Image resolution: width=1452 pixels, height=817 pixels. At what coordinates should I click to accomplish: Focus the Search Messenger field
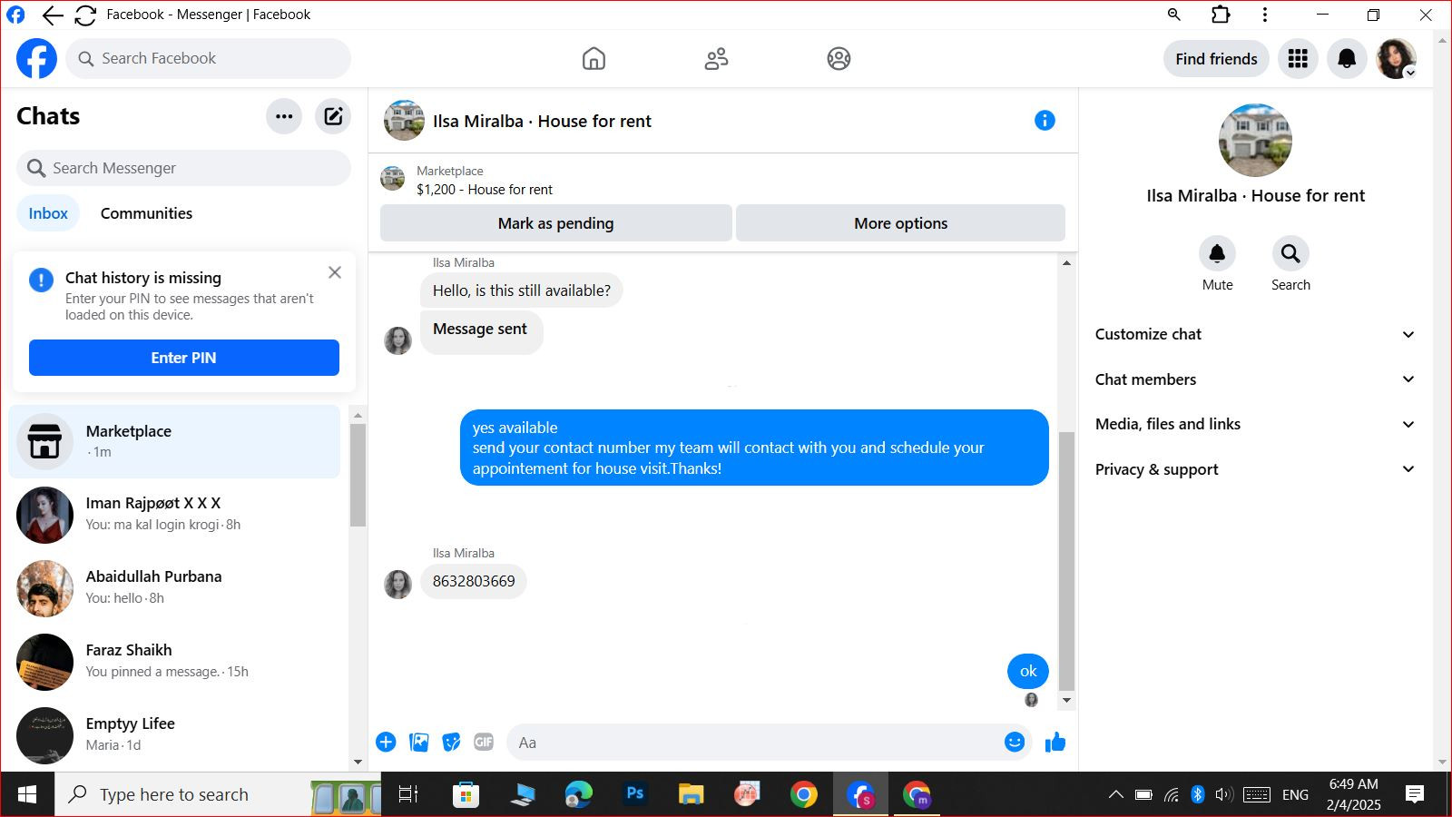(x=183, y=168)
